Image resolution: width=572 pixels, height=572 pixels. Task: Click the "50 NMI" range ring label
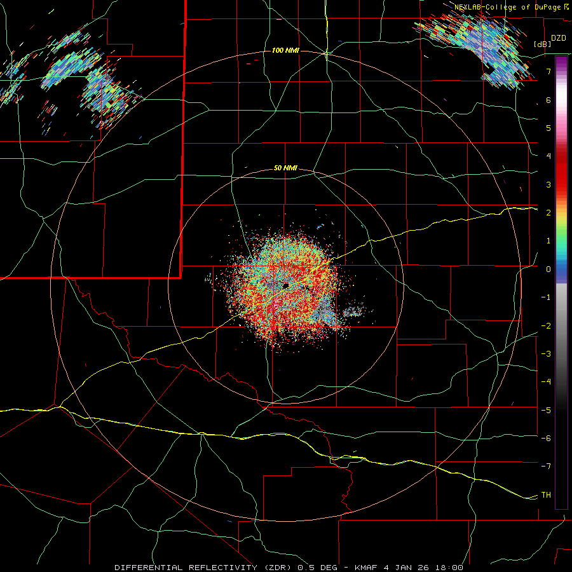[285, 168]
